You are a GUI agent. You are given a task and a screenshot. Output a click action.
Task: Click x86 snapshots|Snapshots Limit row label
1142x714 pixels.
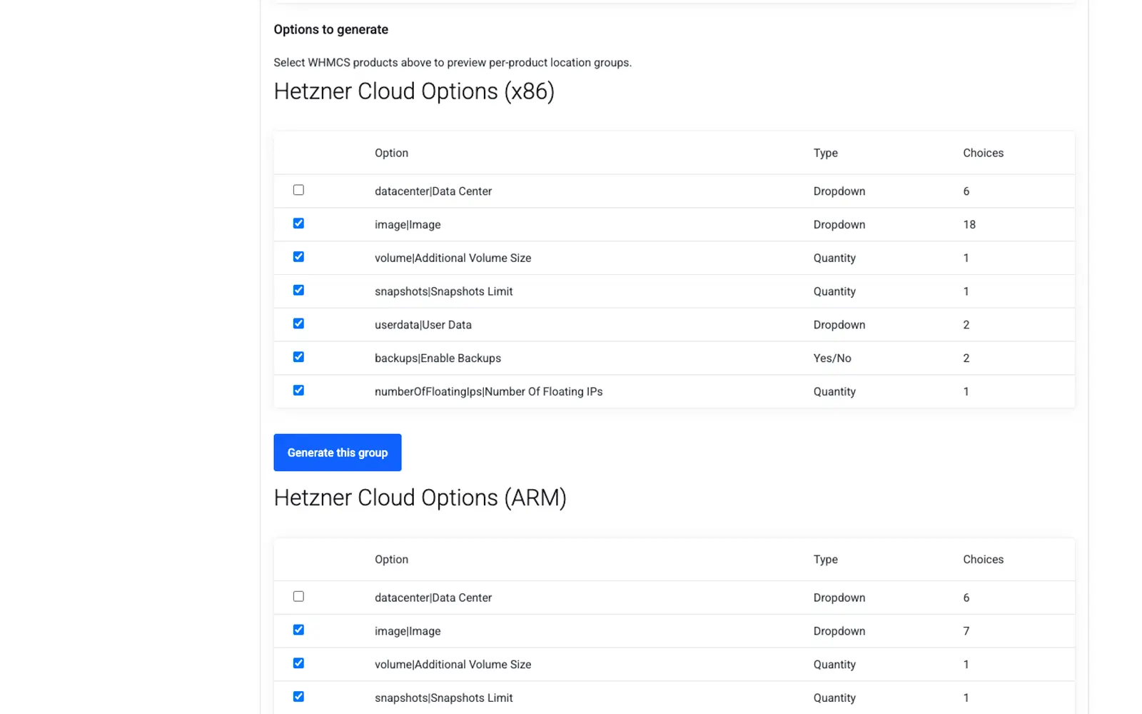click(x=444, y=292)
